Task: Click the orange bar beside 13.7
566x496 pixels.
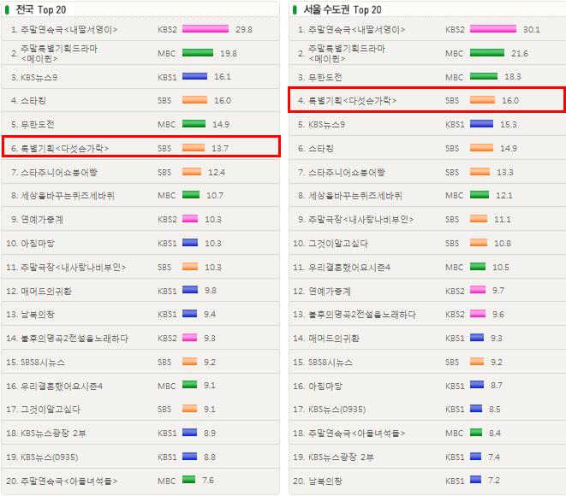Action: (x=194, y=147)
